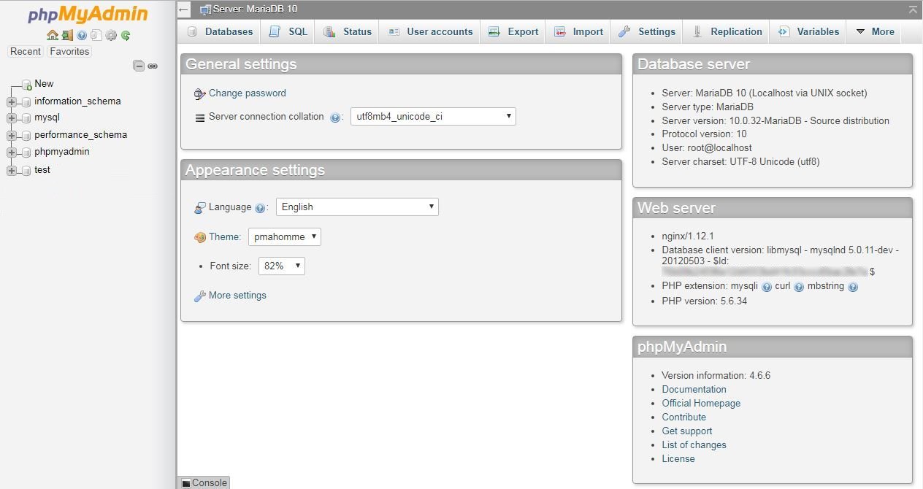Expand the mysql tree node
Image resolution: width=923 pixels, height=489 pixels.
tap(12, 118)
